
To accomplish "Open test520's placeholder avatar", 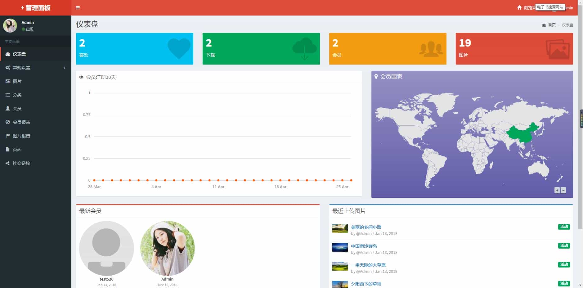I will click(106, 248).
